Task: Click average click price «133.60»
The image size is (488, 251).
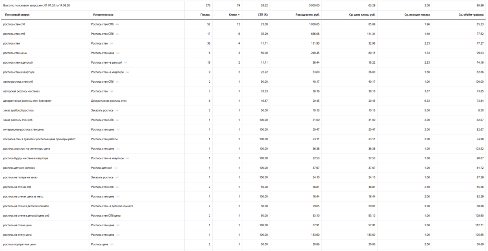Action: (370, 235)
